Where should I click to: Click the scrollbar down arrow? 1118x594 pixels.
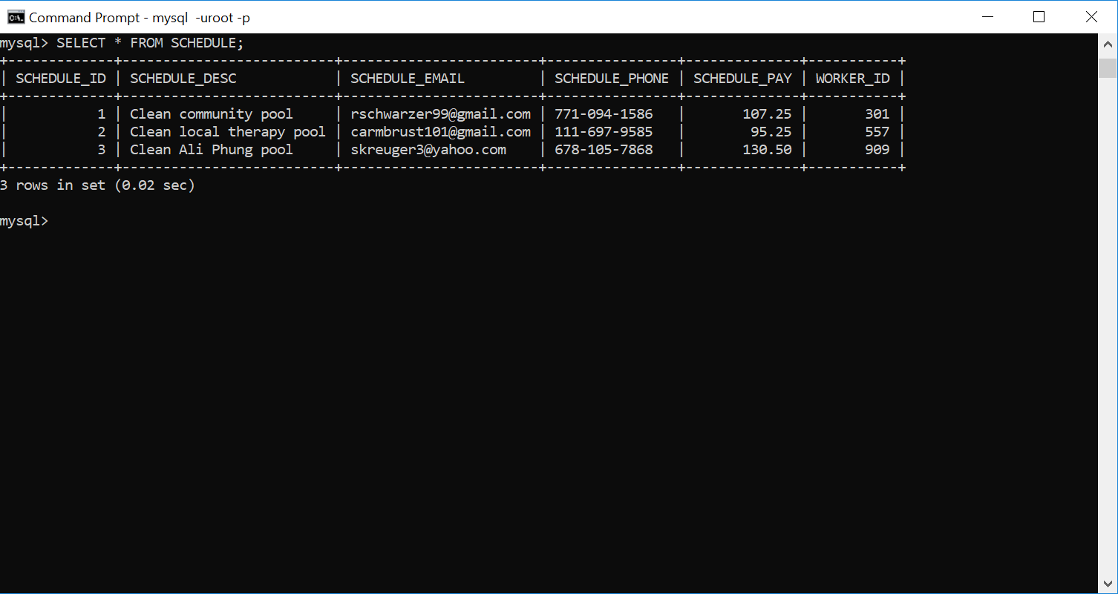coord(1107,582)
